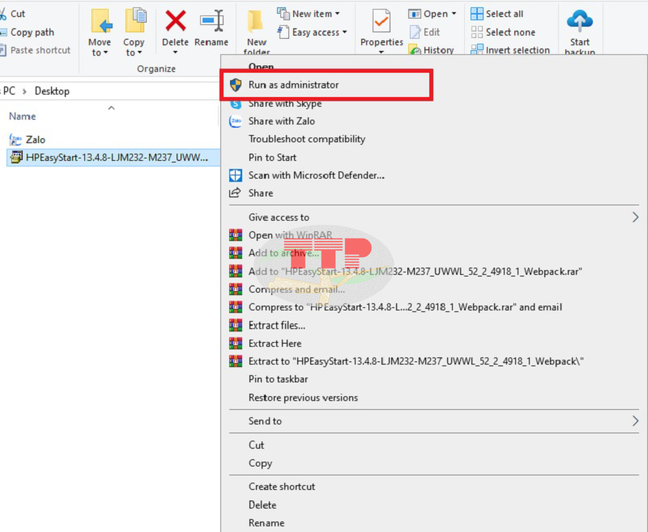The width and height of the screenshot is (648, 532).
Task: Click the breadcrumb chevron before Desktop
Action: (x=24, y=91)
